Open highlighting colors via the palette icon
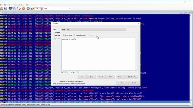 coord(32,9)
